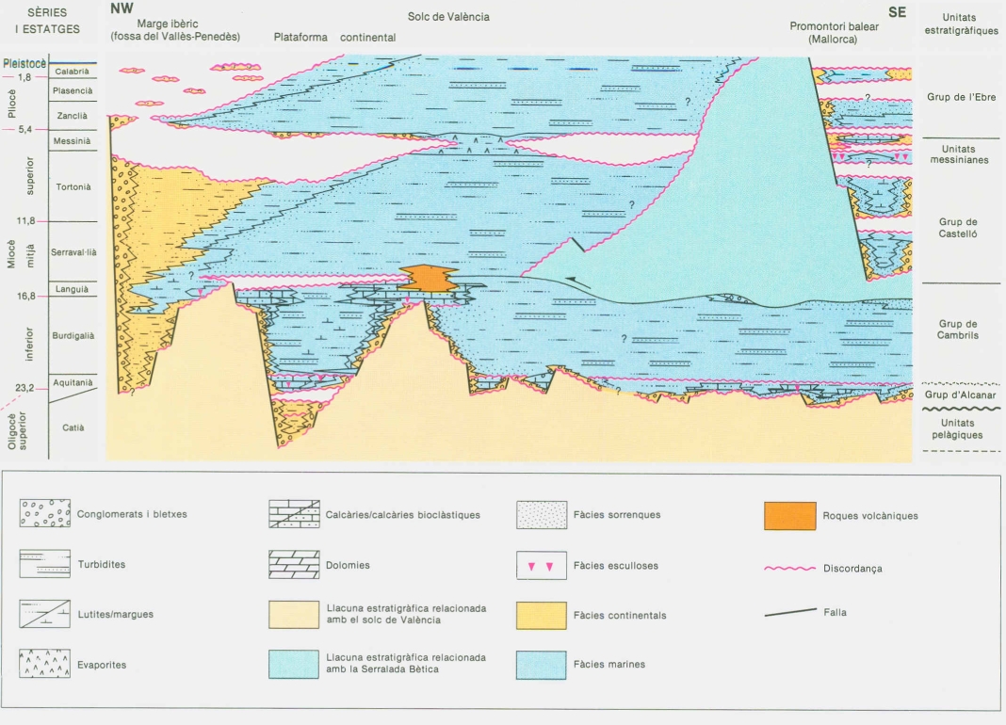This screenshot has width=1006, height=725.
Task: Select the Promontori balear (Mallorca) label
Action: (834, 33)
